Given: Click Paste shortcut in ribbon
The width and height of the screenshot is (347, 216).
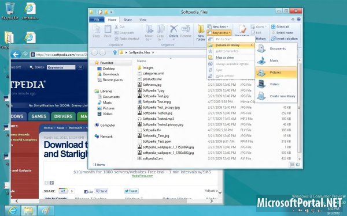Looking at the screenshot, I should (127, 39).
